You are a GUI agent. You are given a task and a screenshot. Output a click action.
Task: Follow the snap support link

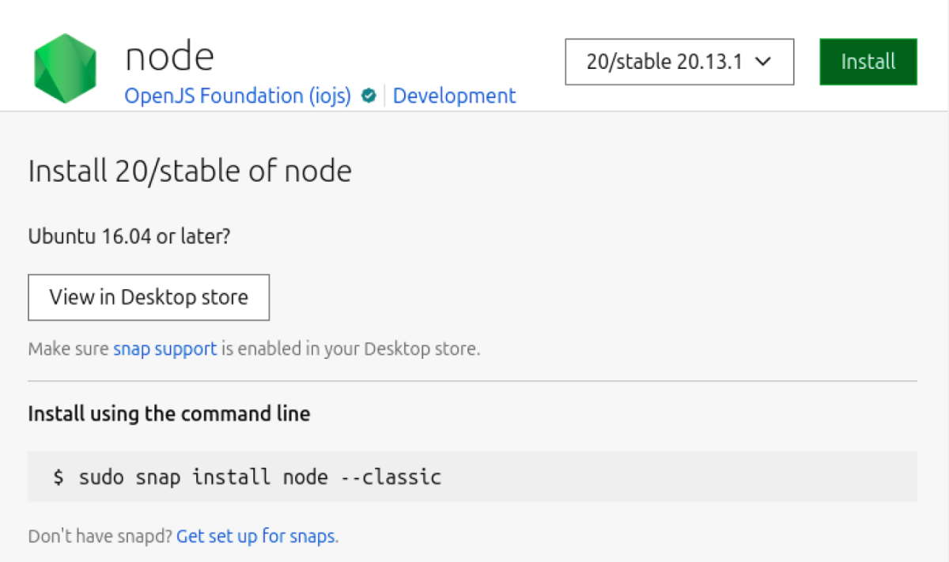click(x=164, y=349)
